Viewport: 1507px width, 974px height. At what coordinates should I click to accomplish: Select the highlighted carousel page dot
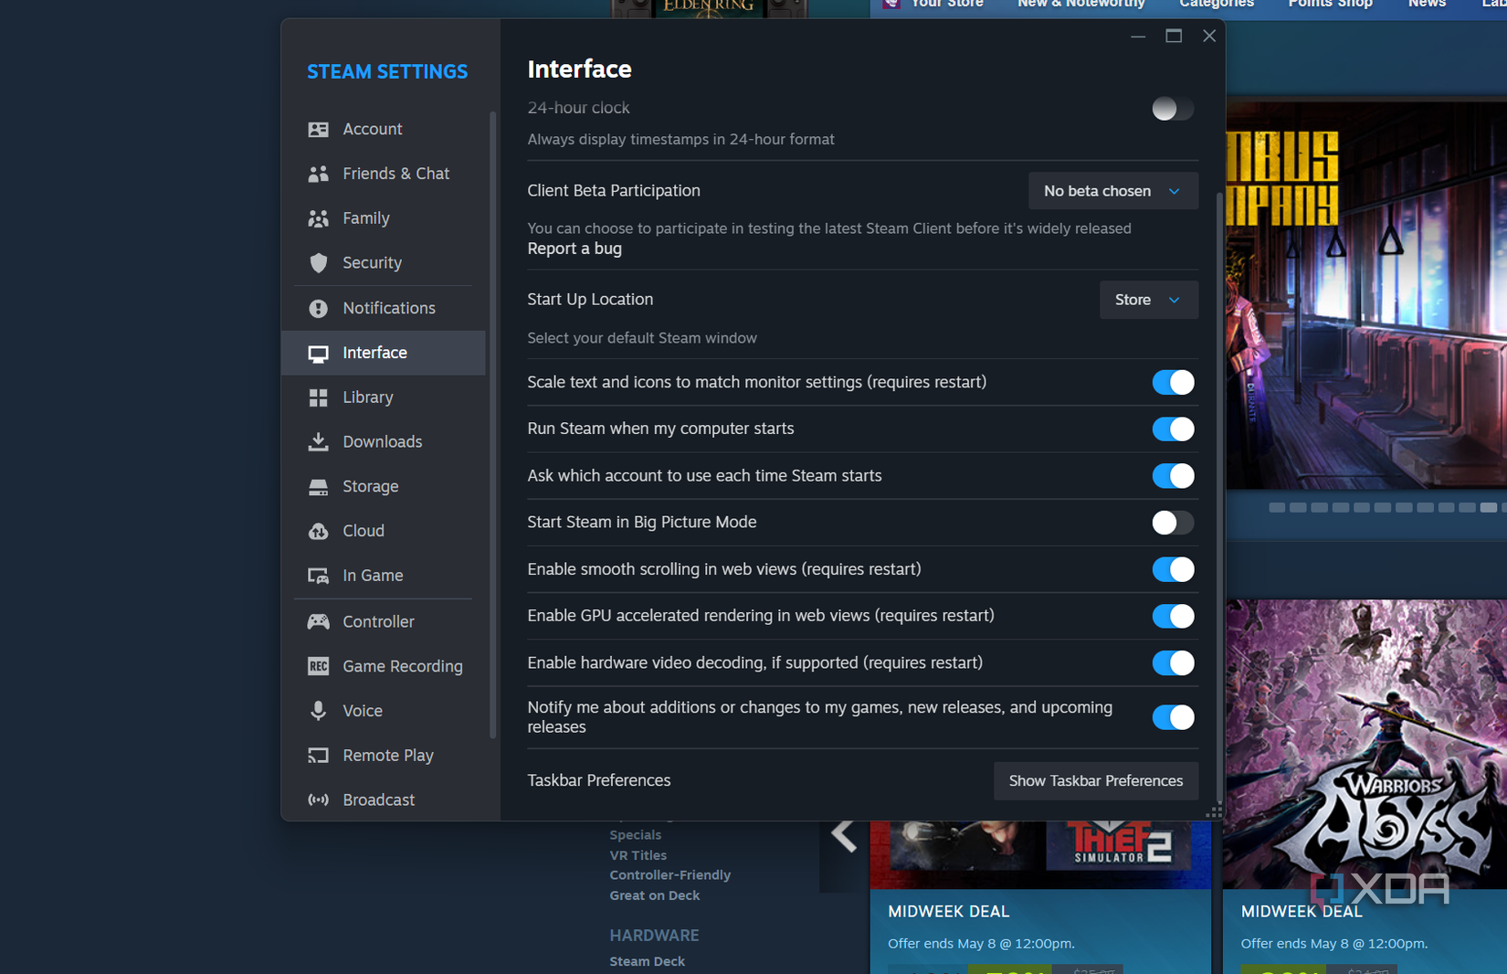coord(1489,507)
